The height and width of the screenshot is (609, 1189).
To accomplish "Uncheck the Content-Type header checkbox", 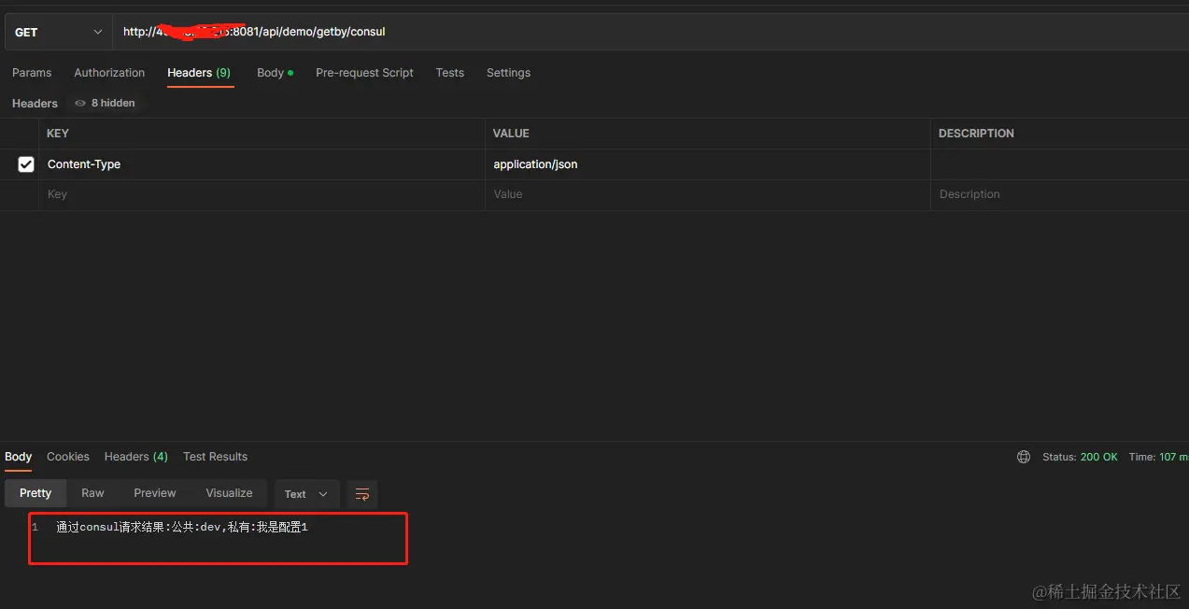I will (x=26, y=164).
